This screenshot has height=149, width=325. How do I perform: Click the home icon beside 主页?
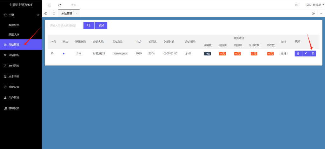tap(5, 15)
